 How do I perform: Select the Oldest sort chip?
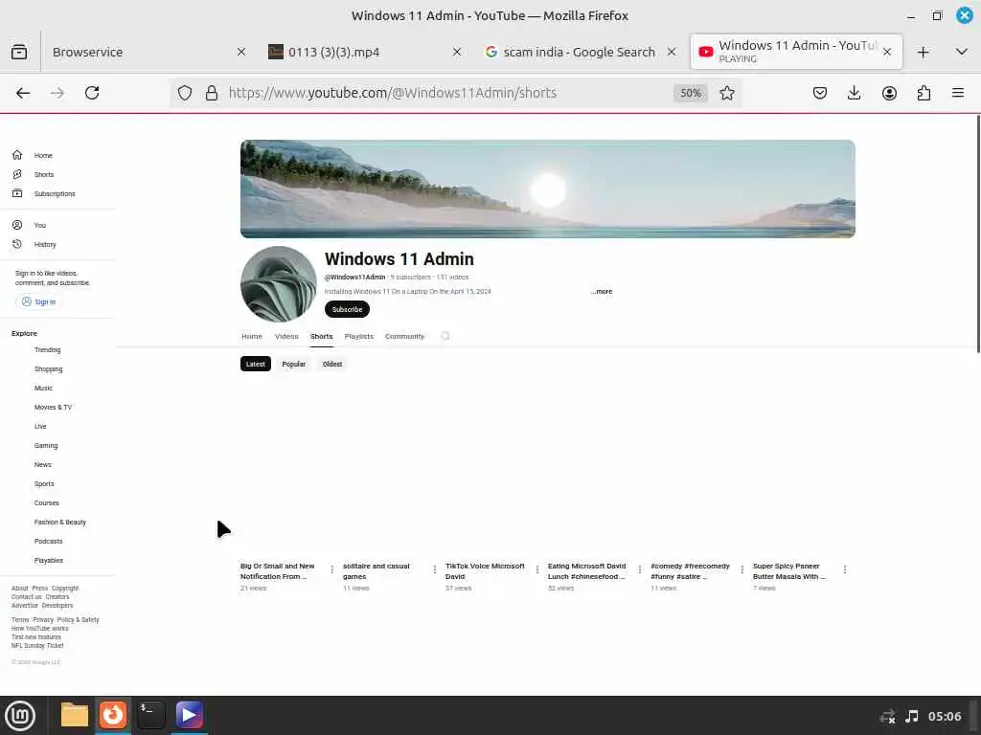pyautogui.click(x=332, y=364)
